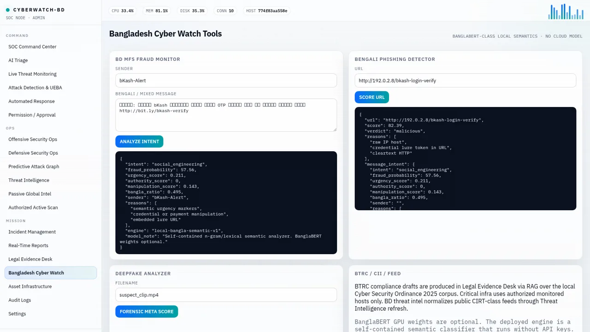The width and height of the screenshot is (590, 332).
Task: Go to AI Triage
Action: tap(51, 60)
